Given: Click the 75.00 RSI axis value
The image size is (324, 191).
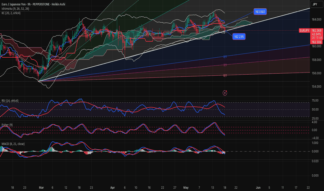Looking at the screenshot, I should [315, 101].
